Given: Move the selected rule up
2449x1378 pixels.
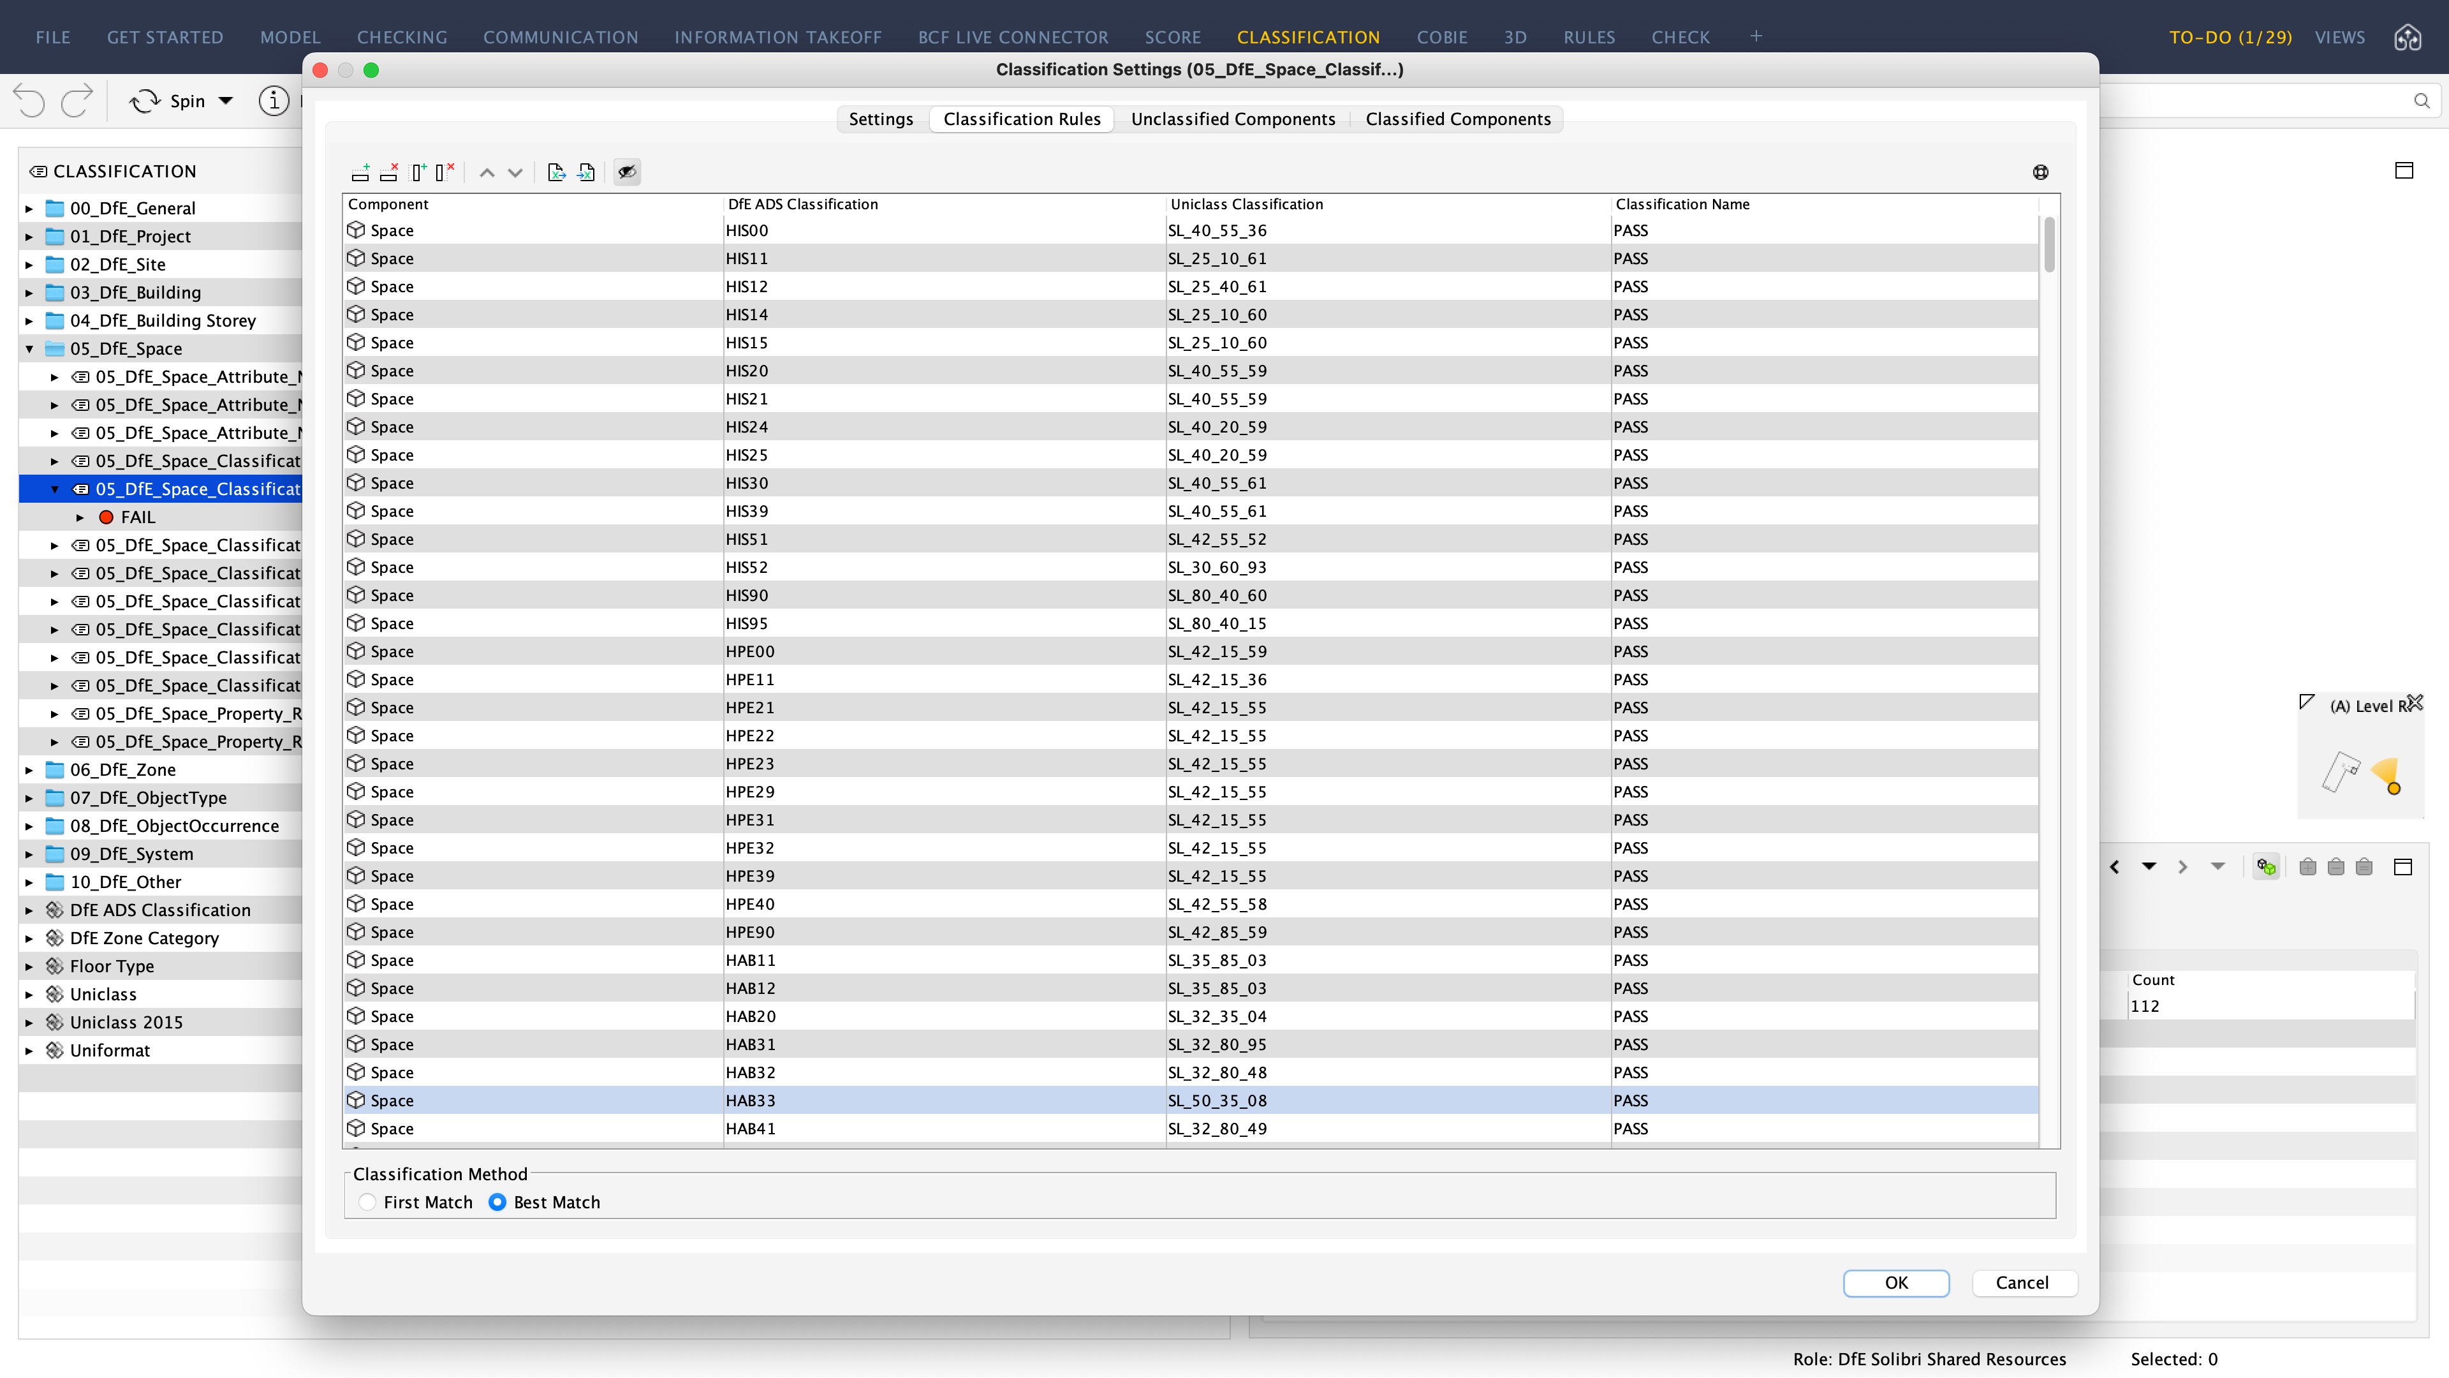Looking at the screenshot, I should (487, 172).
